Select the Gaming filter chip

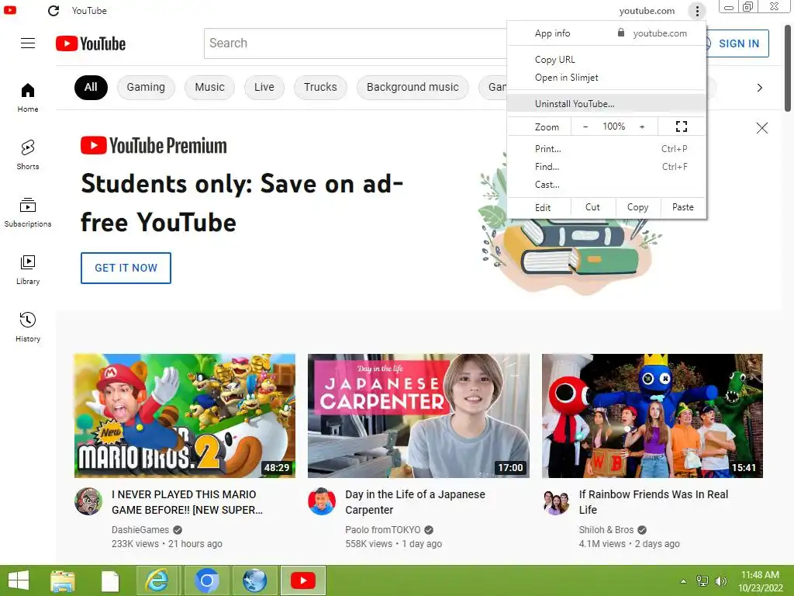[x=146, y=87]
